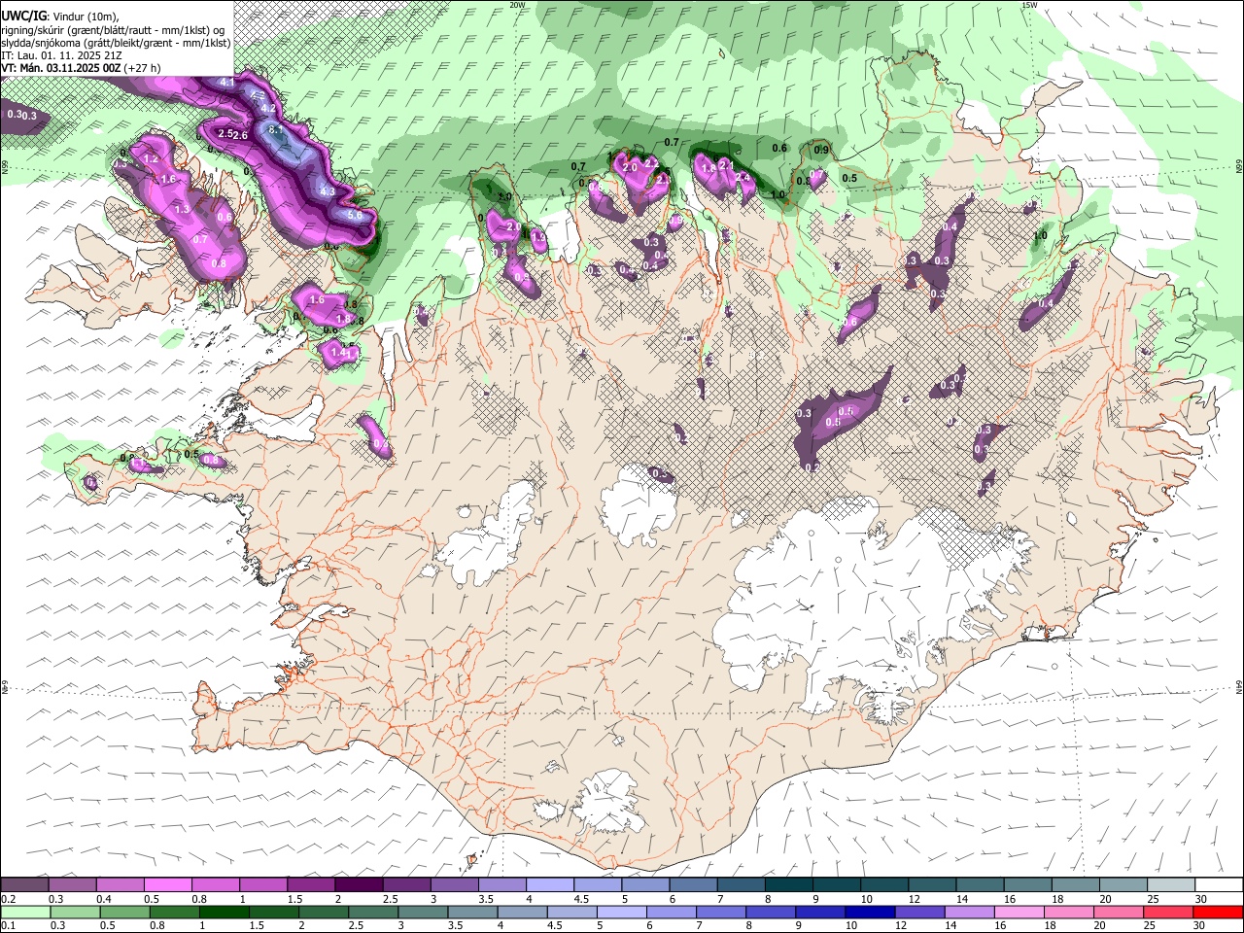This screenshot has height=933, width=1244.
Task: Click the 'rigning/skúrir' legend description line
Action: pos(113,29)
